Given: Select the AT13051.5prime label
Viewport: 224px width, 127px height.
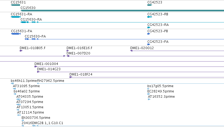Looking at the screenshot, I should coord(30,107).
